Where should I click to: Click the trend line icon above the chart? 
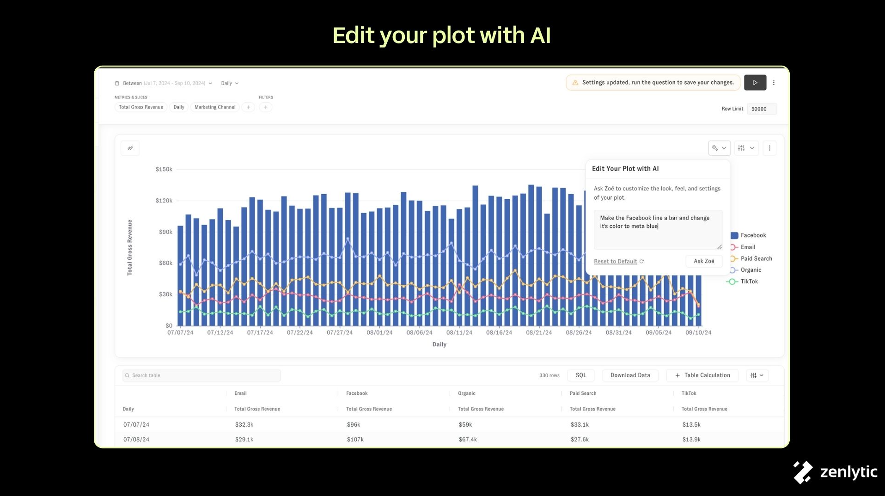[130, 148]
